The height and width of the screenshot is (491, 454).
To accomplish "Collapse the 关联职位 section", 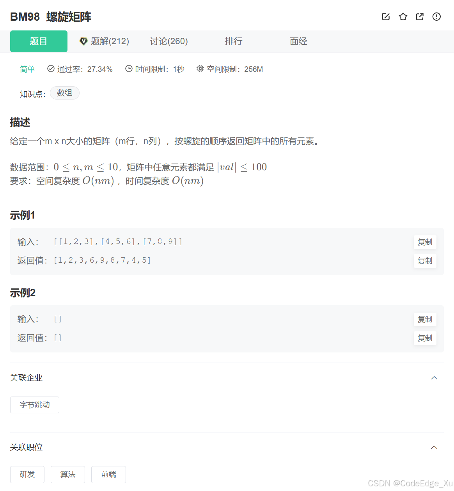I will 434,447.
